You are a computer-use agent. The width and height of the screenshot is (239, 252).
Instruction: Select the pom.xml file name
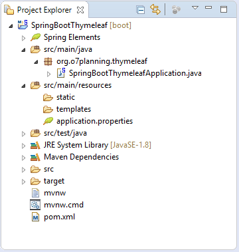click(x=60, y=217)
